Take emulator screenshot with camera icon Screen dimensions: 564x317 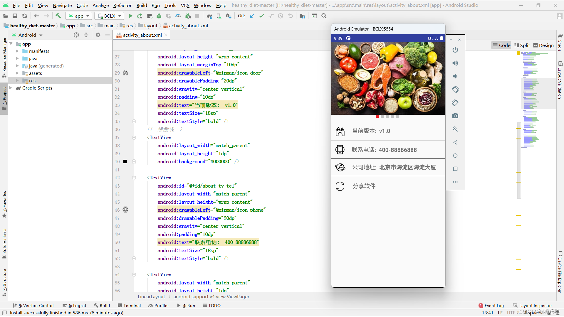(x=455, y=116)
